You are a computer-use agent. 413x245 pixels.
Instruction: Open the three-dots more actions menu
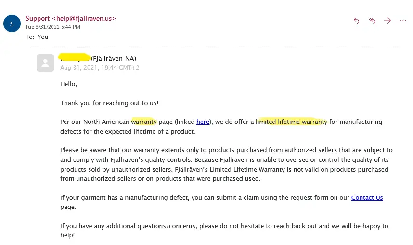pos(403,21)
